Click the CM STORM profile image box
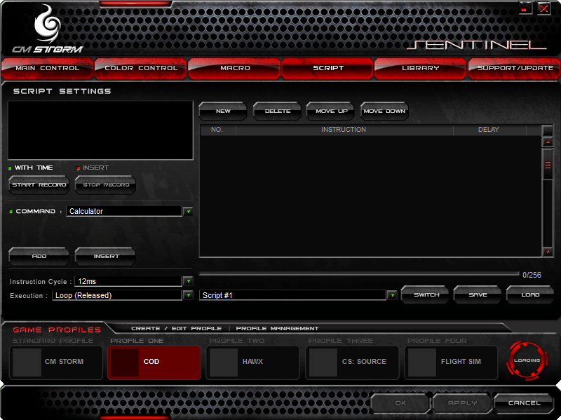Image resolution: width=561 pixels, height=420 pixels. (x=27, y=362)
